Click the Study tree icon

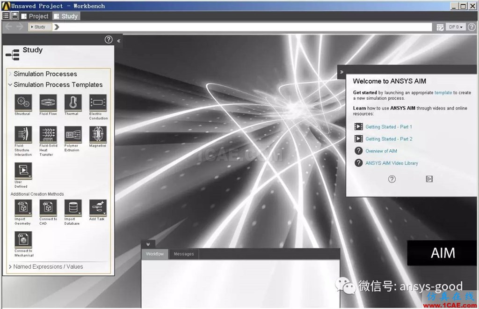tap(13, 55)
